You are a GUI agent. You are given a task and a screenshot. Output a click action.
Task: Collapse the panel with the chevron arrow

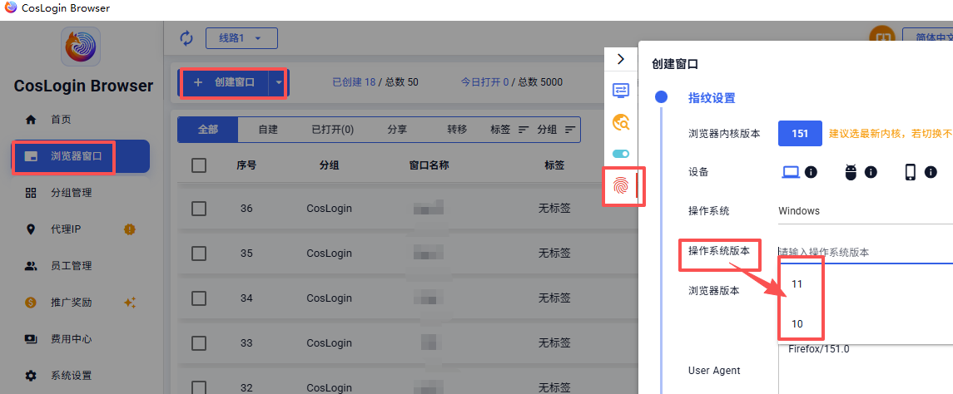pyautogui.click(x=621, y=59)
